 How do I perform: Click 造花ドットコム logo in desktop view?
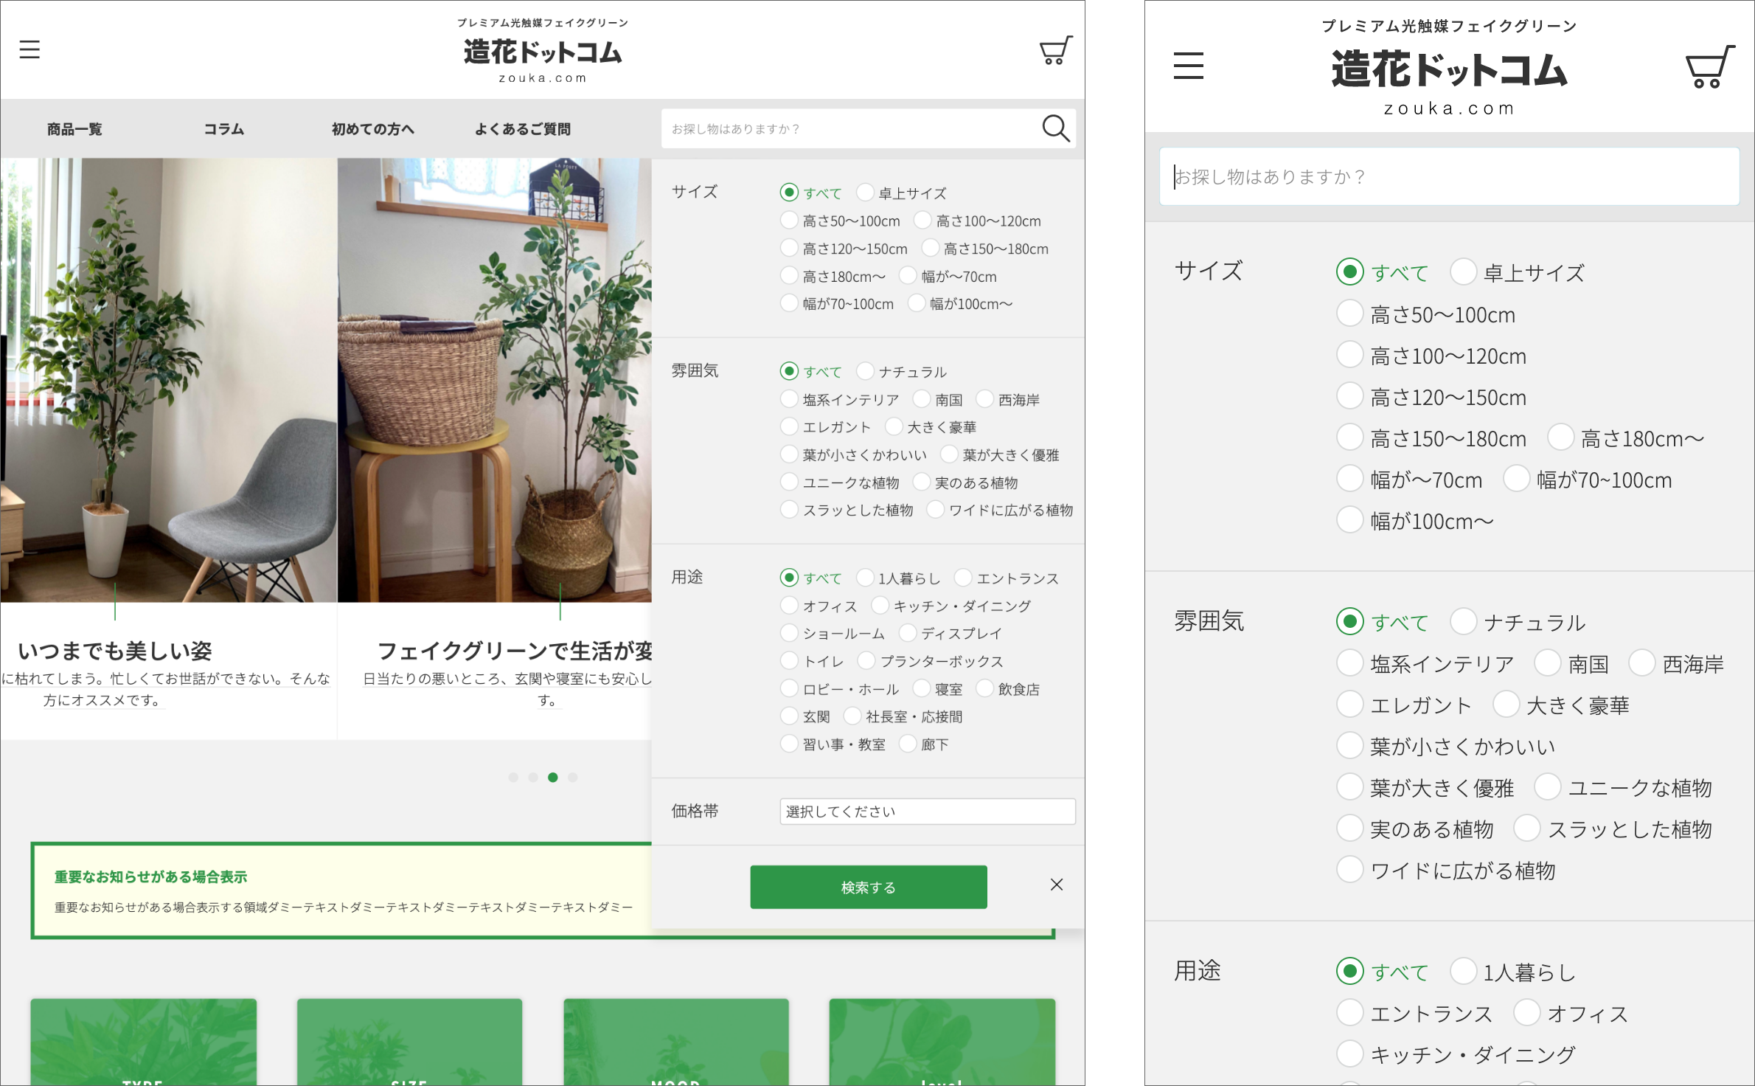coord(543,52)
